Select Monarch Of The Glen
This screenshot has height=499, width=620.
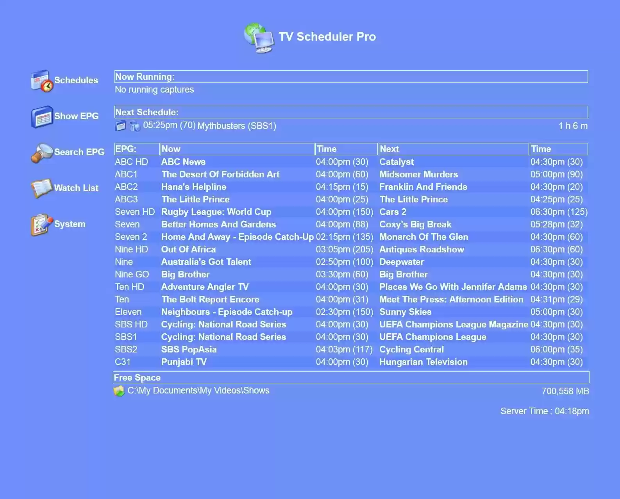(x=424, y=237)
